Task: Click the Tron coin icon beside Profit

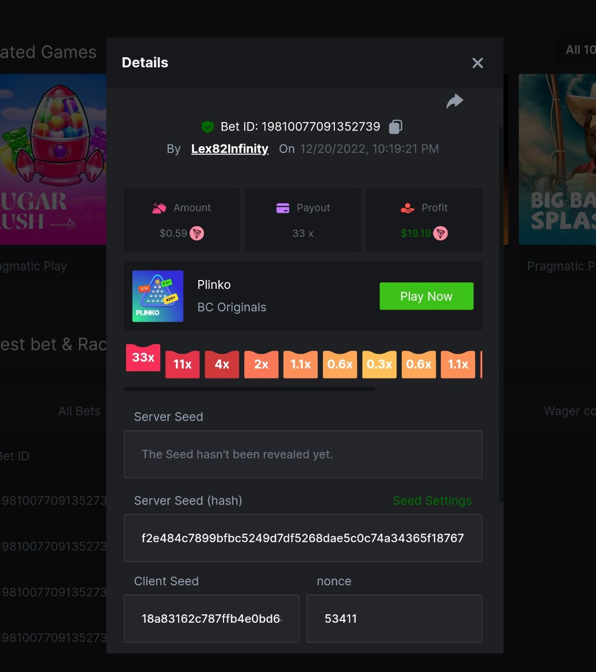Action: point(441,233)
